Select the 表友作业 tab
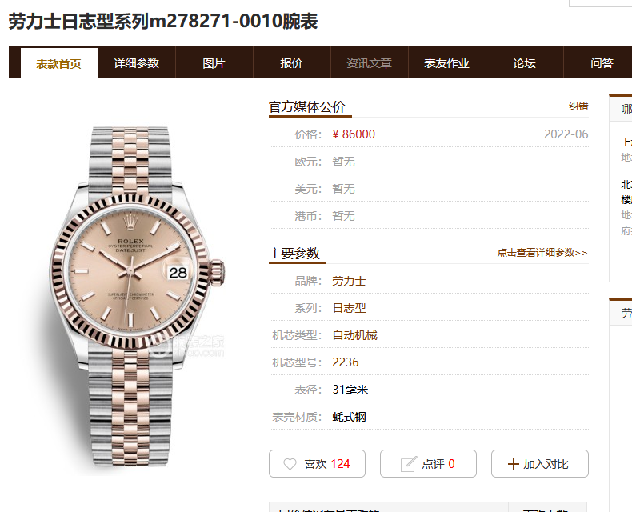This screenshot has height=512, width=632. [x=446, y=63]
